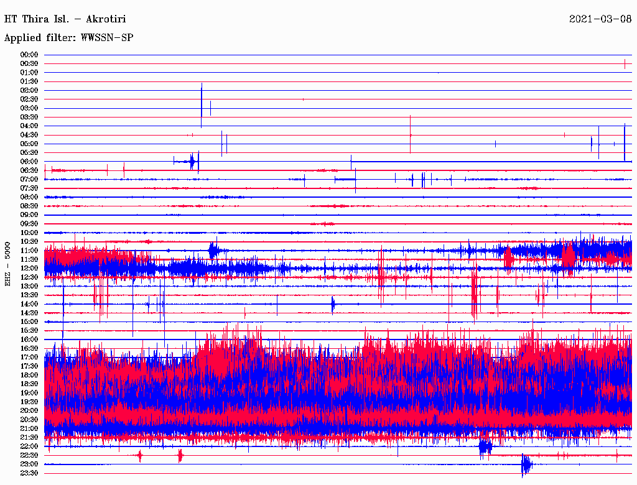The height and width of the screenshot is (485, 637).
Task: Click the 03:30 time label
Action: click(29, 117)
